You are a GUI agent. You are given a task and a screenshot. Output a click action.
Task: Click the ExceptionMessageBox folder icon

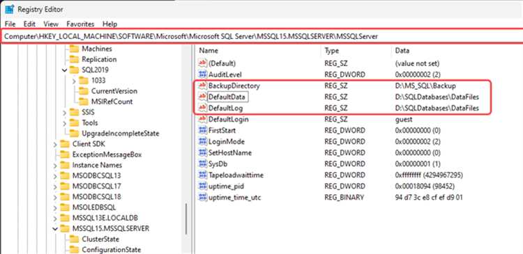[x=65, y=154]
